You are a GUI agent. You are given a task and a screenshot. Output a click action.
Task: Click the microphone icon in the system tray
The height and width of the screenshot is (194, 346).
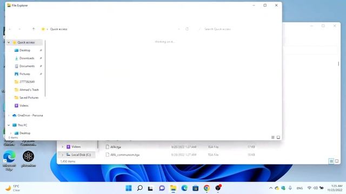click(290, 188)
